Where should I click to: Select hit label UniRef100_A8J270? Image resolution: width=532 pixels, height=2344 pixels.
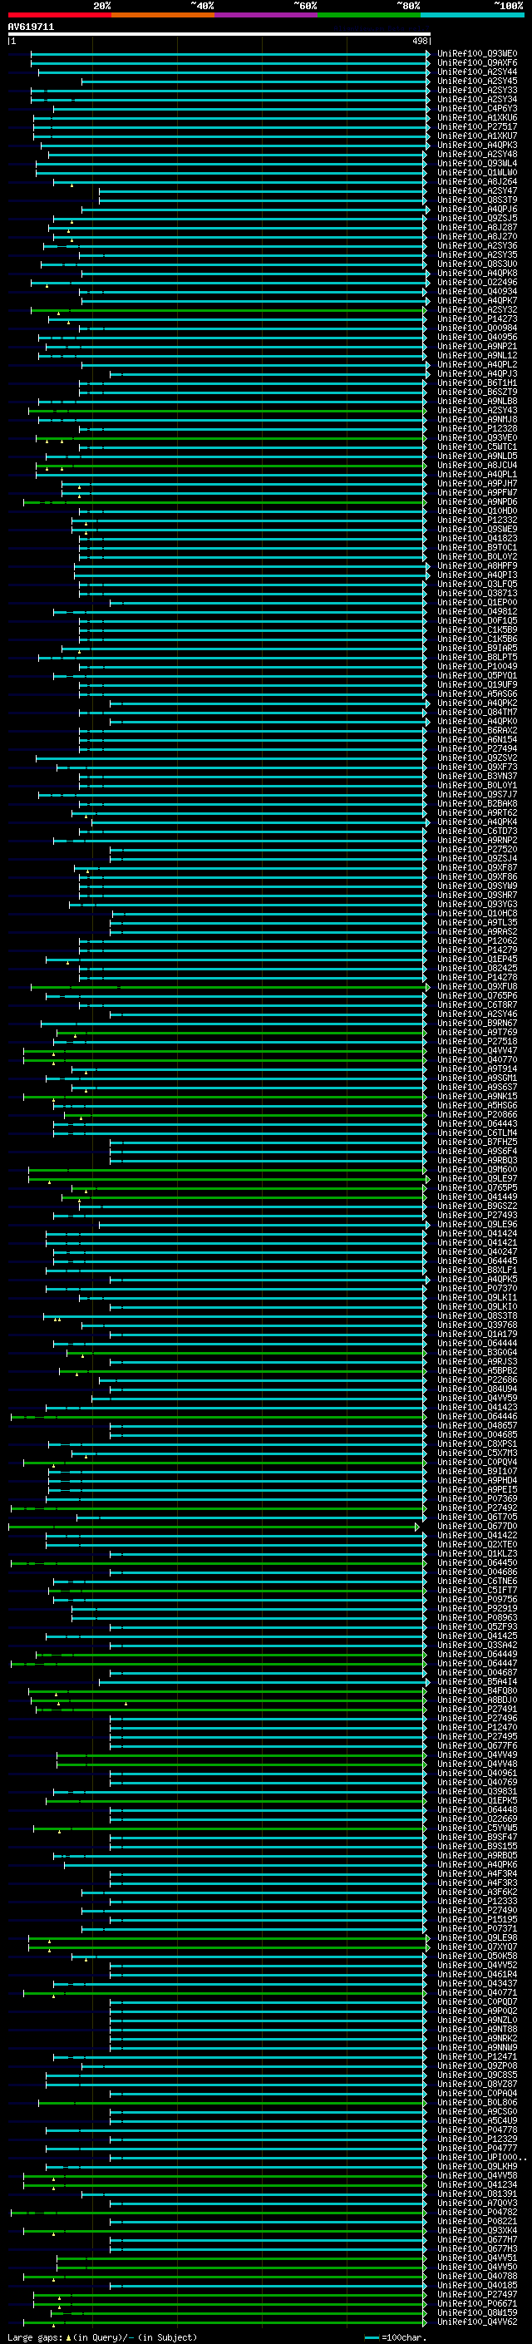(477, 237)
